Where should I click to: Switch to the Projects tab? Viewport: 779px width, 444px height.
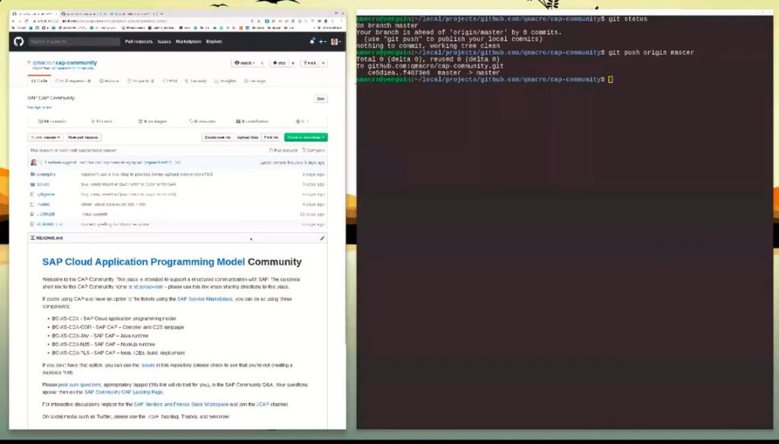(141, 81)
